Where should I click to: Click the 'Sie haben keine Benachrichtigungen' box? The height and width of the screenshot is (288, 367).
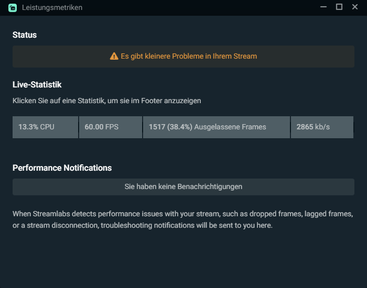(183, 187)
